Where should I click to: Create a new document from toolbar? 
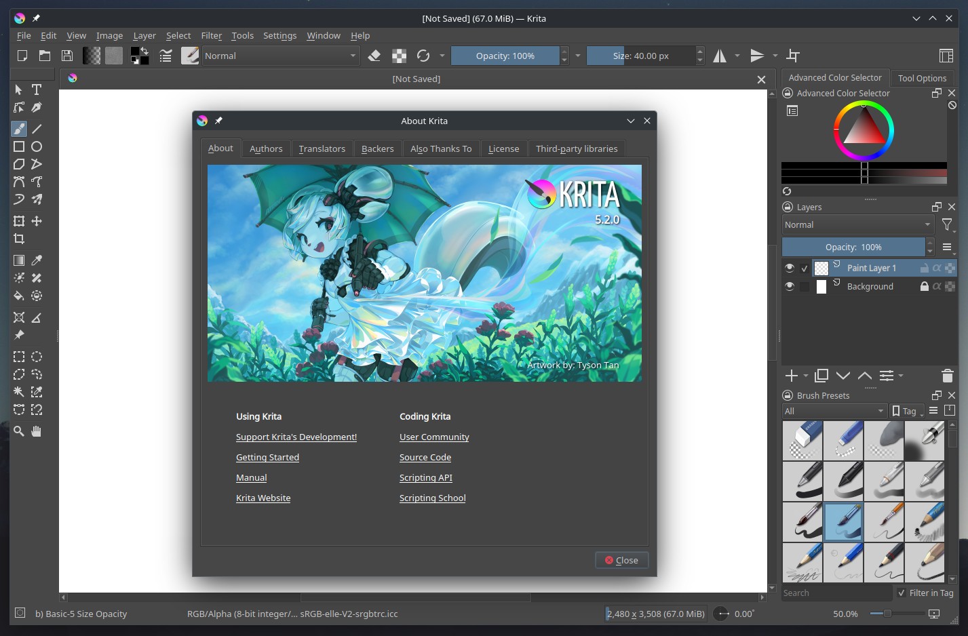point(22,56)
